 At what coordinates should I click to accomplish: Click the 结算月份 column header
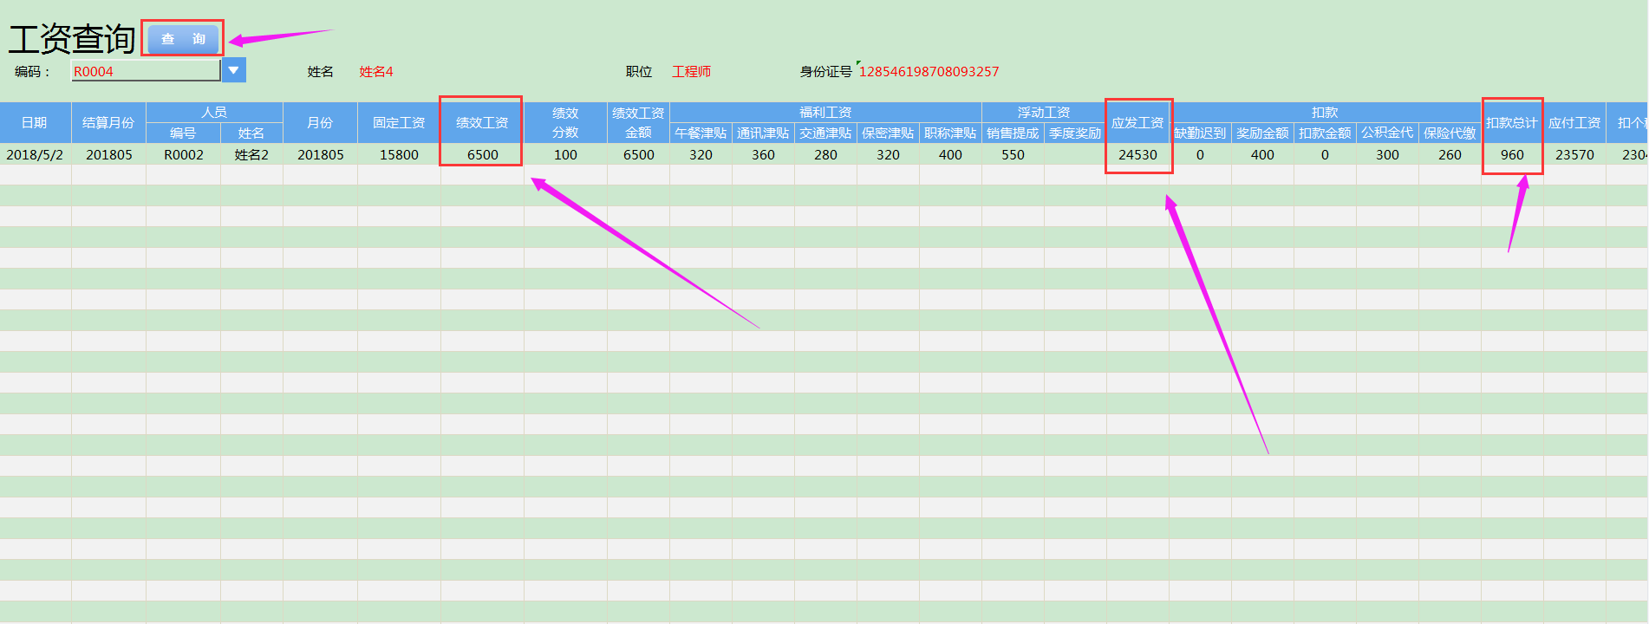pyautogui.click(x=108, y=123)
